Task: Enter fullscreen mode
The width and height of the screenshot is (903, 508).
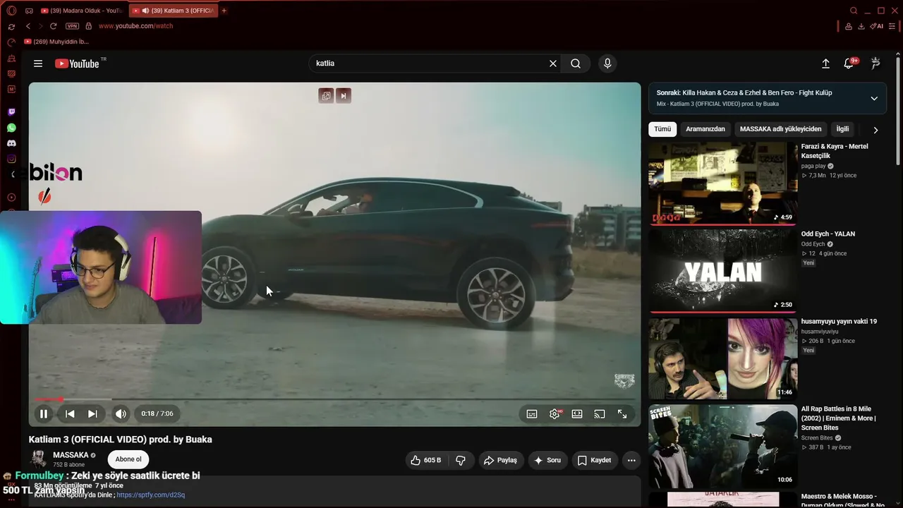Action: coord(622,414)
